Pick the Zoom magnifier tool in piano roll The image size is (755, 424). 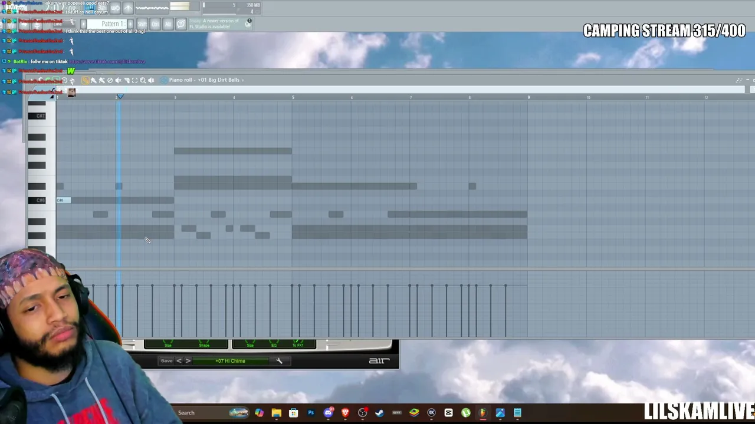coord(143,80)
